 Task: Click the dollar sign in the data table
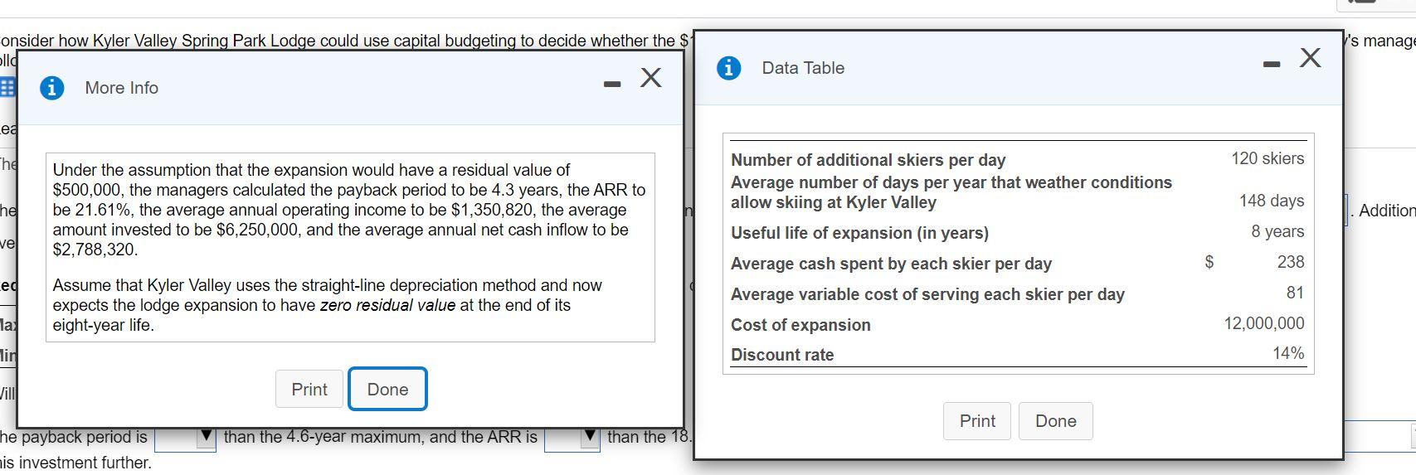coord(1209,262)
